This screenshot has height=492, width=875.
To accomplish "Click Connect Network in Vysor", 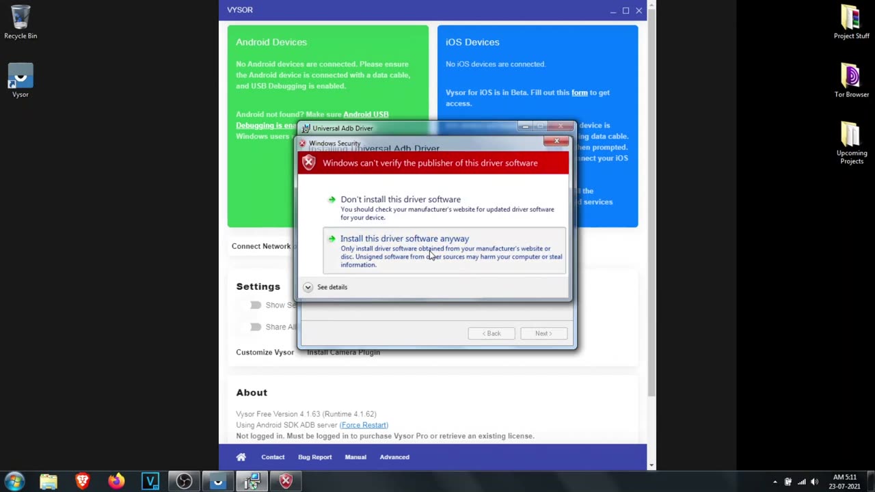I will coord(261,246).
